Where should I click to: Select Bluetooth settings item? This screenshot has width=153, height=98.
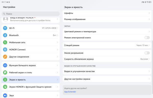click(x=31, y=35)
